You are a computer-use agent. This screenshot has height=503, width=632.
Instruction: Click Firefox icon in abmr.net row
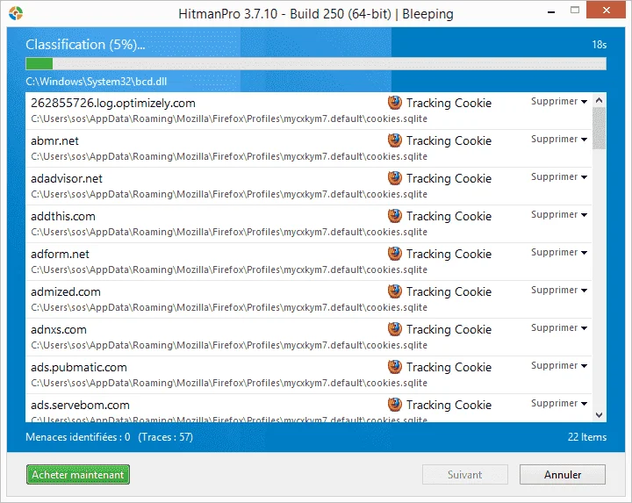pyautogui.click(x=395, y=140)
